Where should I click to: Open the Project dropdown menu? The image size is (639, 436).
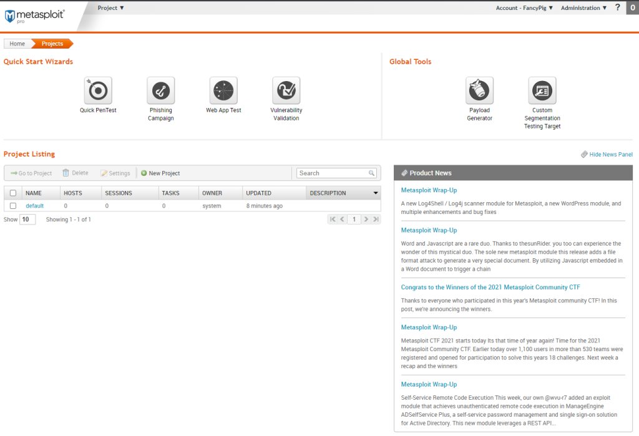[110, 7]
